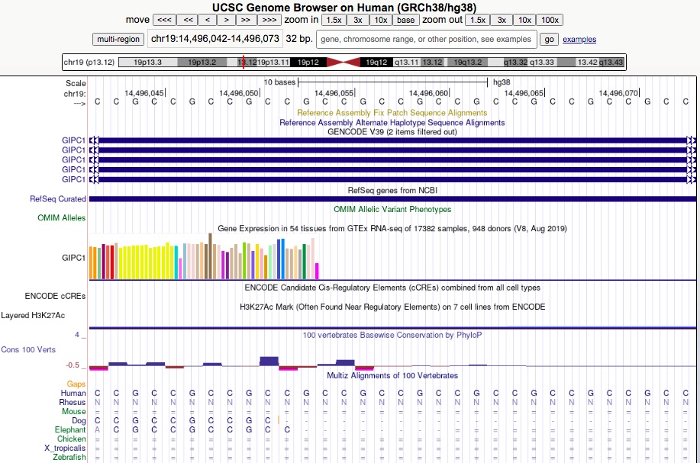
Task: Open the RefSeq genes from NCBI title
Action: 392,191
